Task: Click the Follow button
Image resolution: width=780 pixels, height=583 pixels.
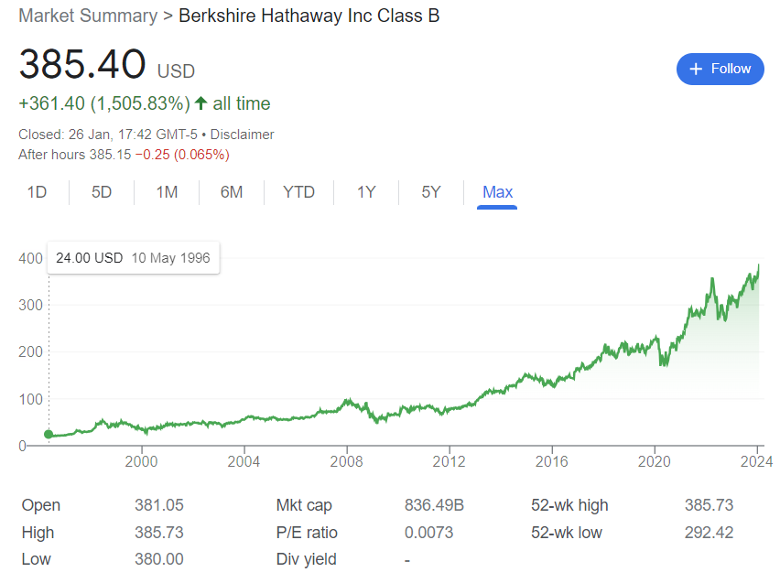Action: (x=720, y=69)
